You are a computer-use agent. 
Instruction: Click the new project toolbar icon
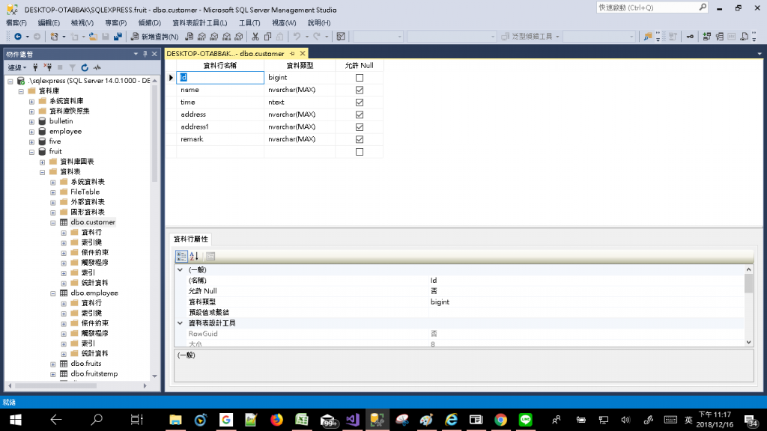pos(54,37)
